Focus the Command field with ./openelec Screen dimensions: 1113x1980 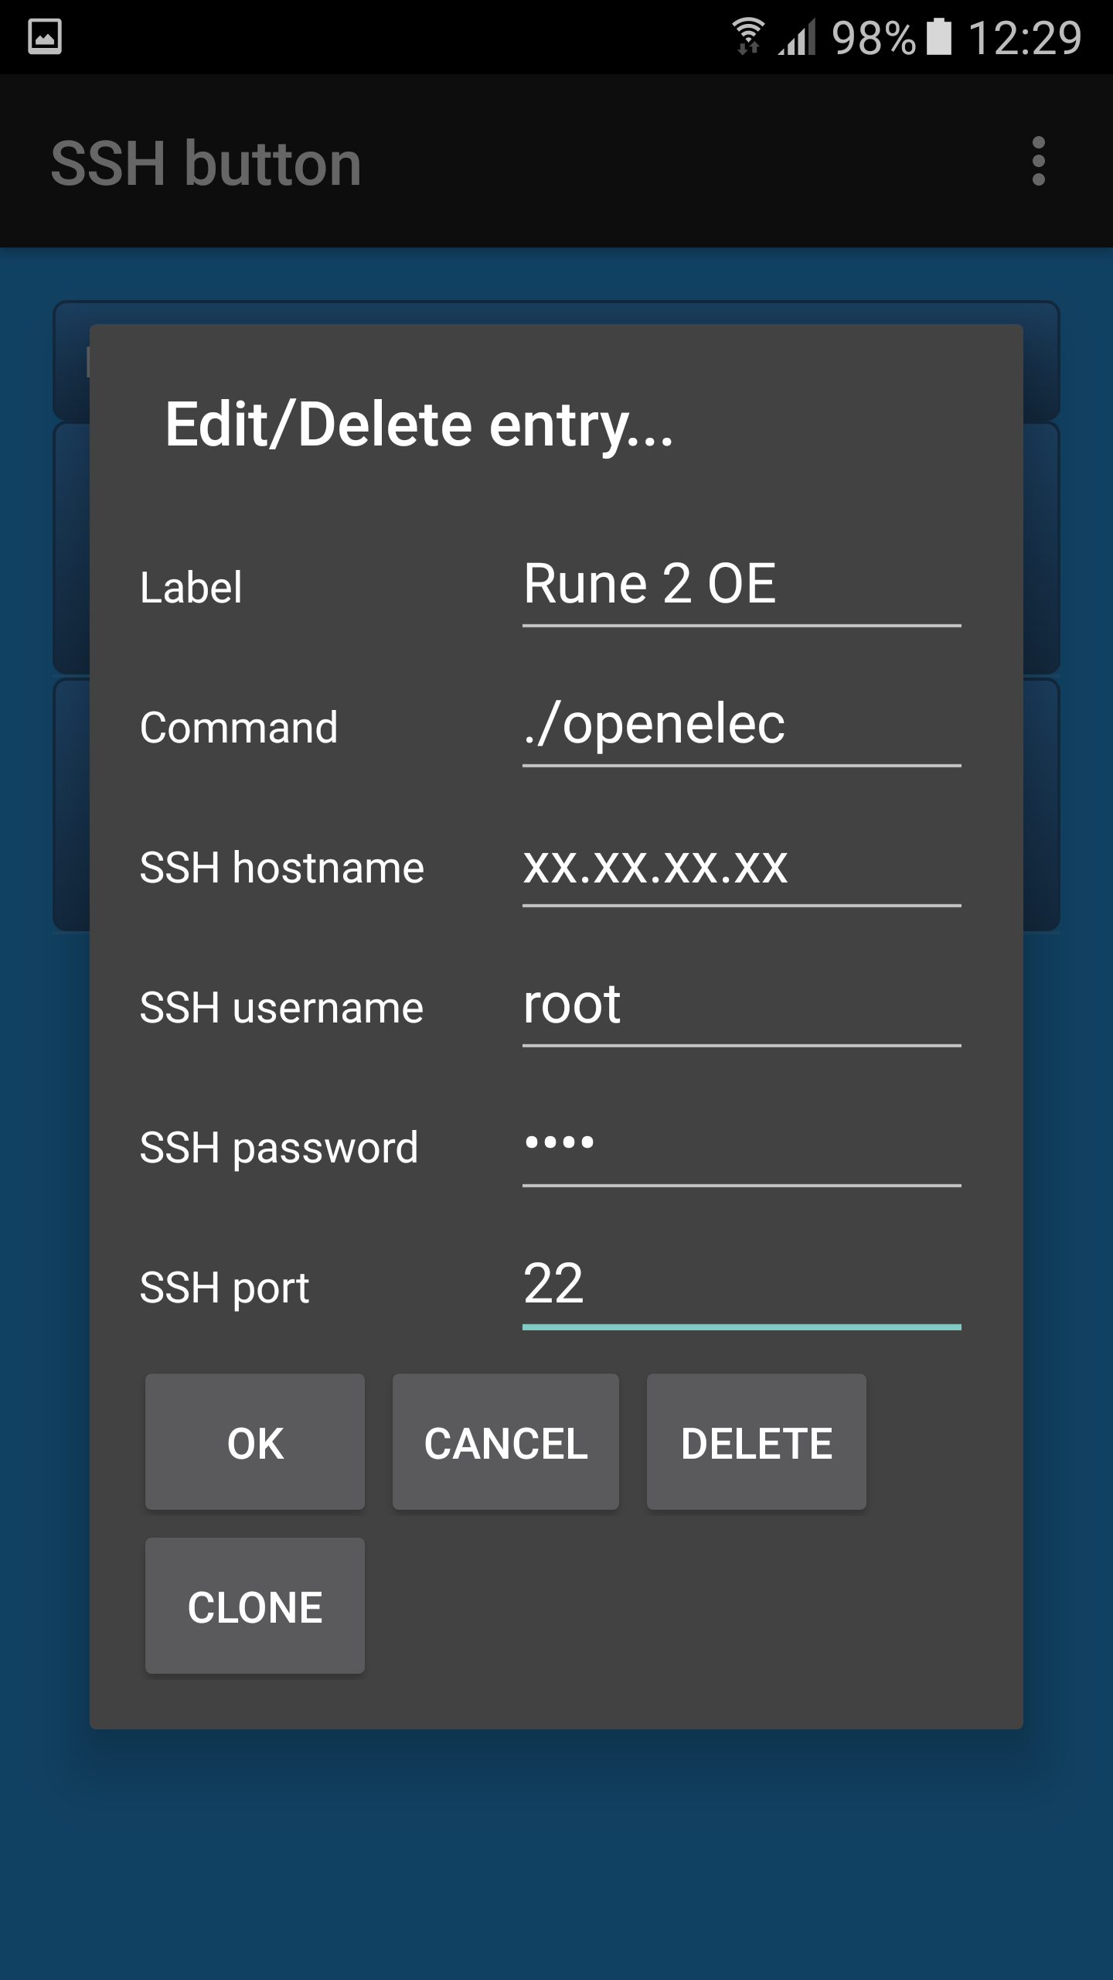(x=740, y=725)
